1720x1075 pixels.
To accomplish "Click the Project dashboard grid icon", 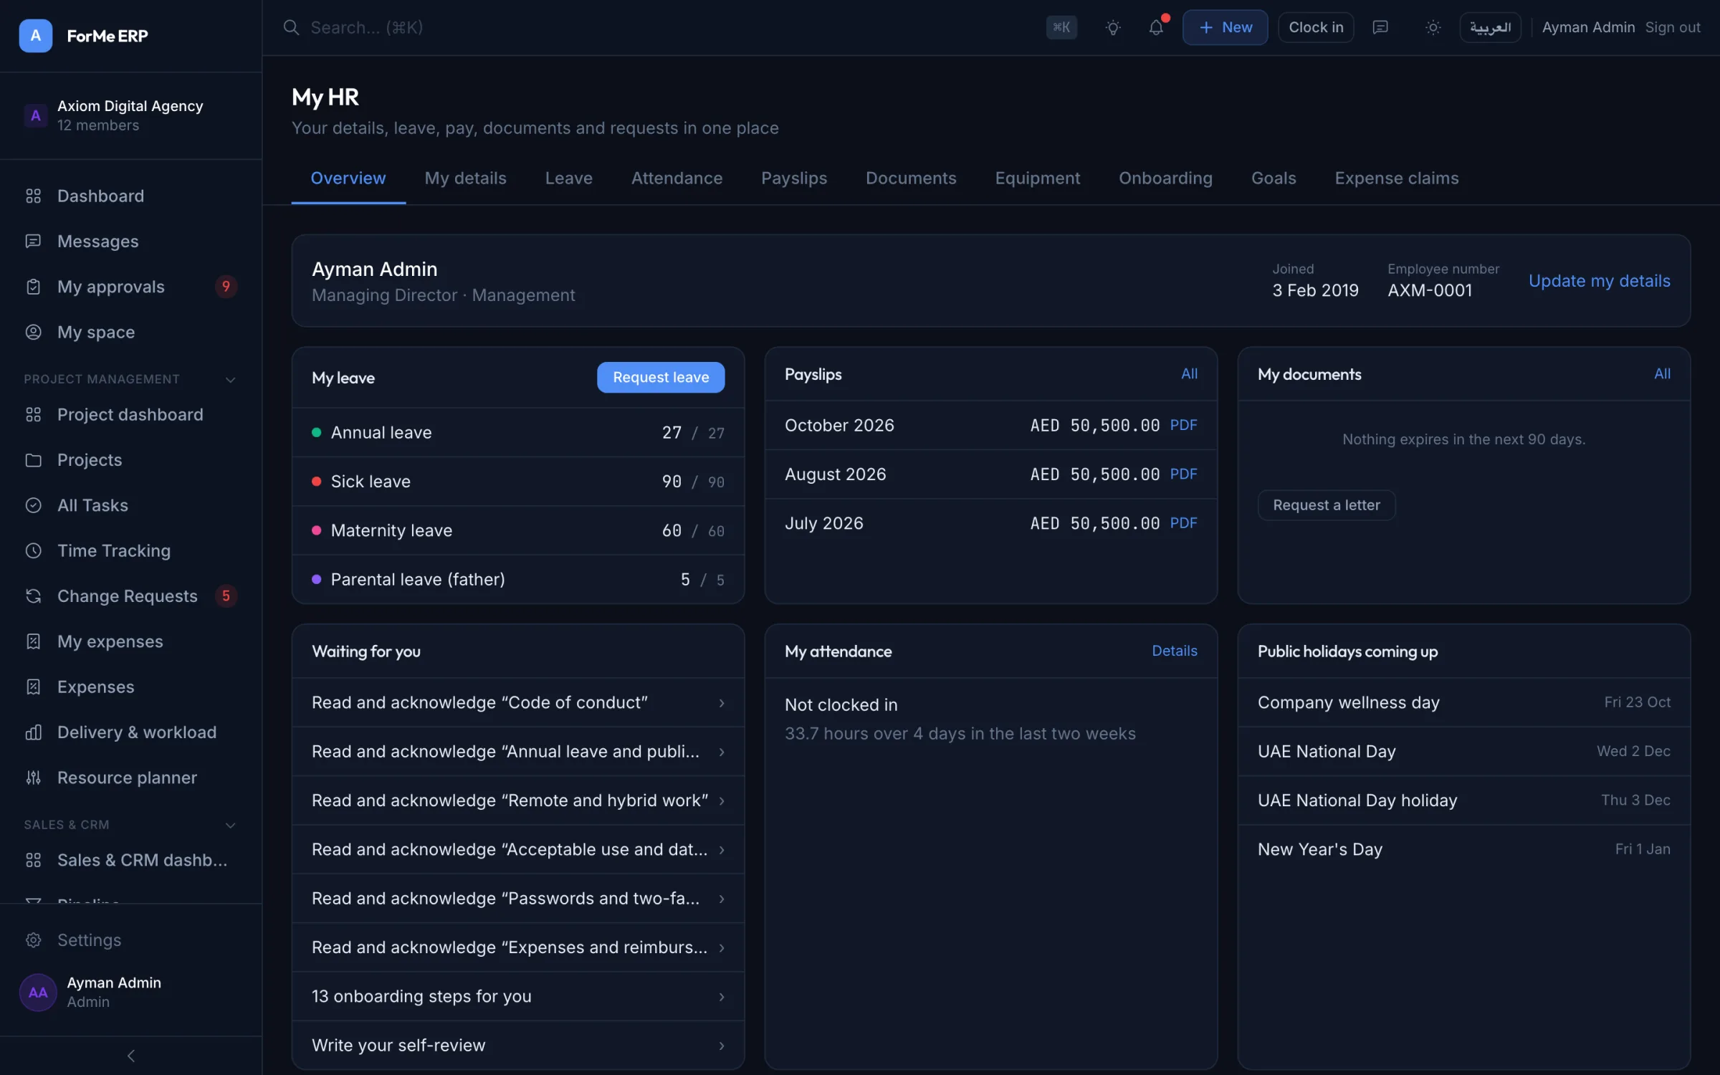I will 33,414.
